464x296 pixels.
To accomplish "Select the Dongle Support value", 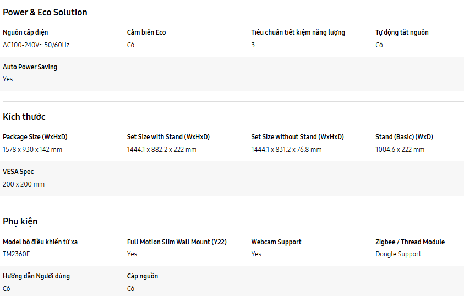I will point(399,254).
